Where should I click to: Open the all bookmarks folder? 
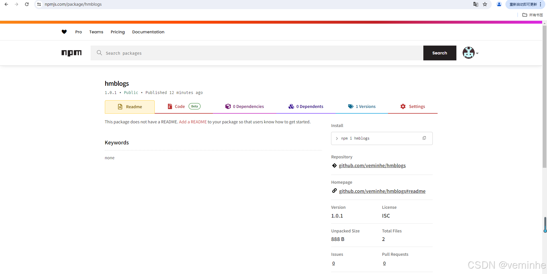(x=533, y=15)
